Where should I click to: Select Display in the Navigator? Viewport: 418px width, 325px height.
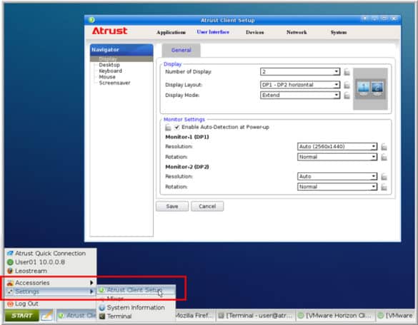click(121, 58)
